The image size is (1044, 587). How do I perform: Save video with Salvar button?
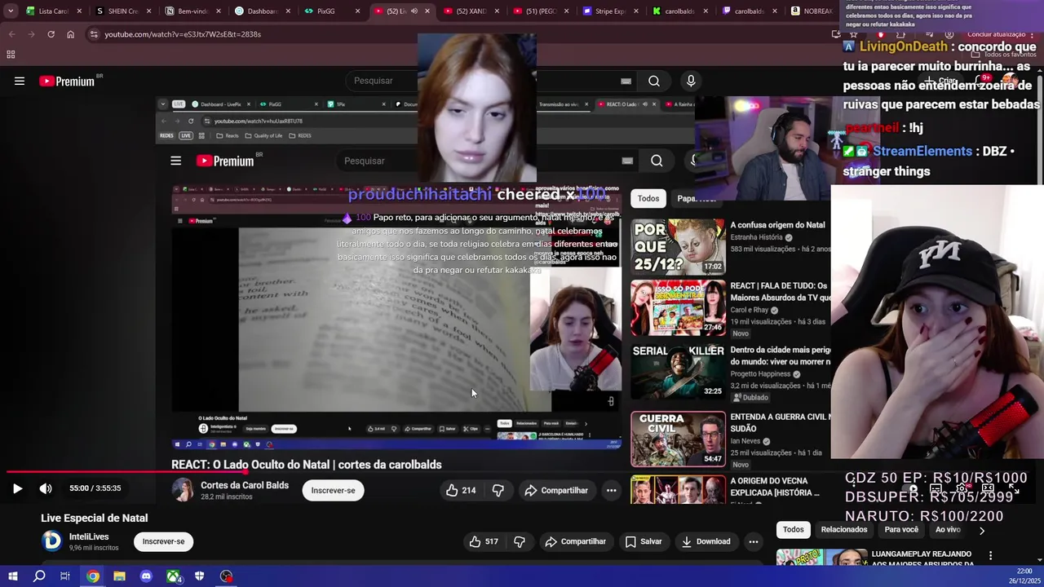click(644, 541)
